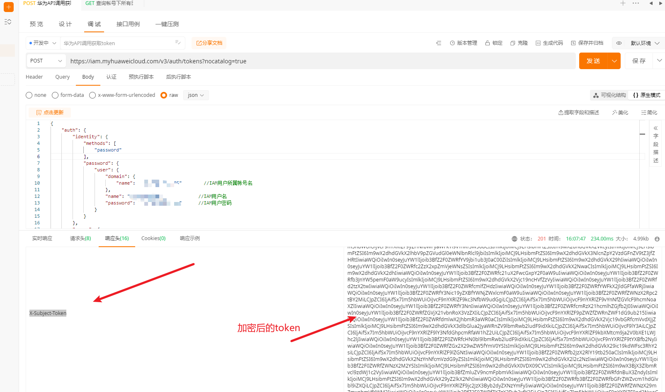Expand the 保存 save options arrow
Screen dimensions: 665x392
(x=659, y=61)
